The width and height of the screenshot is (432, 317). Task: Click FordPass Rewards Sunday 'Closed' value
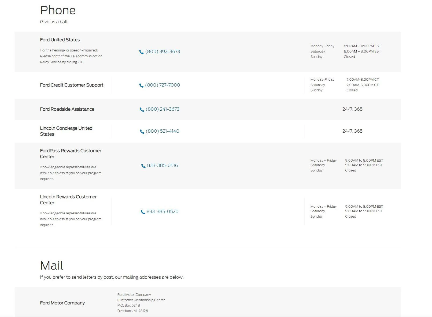click(x=350, y=170)
